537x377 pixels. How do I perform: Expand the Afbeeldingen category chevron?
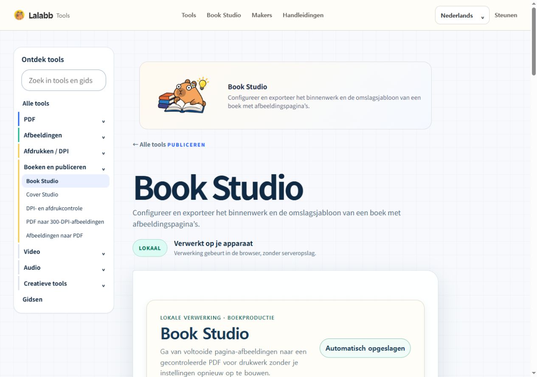tap(103, 137)
